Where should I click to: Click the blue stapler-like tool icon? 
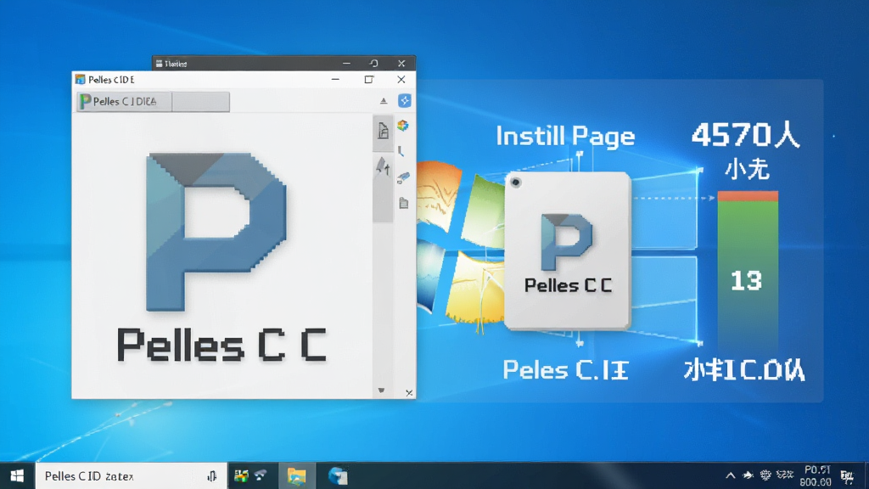coord(403,177)
